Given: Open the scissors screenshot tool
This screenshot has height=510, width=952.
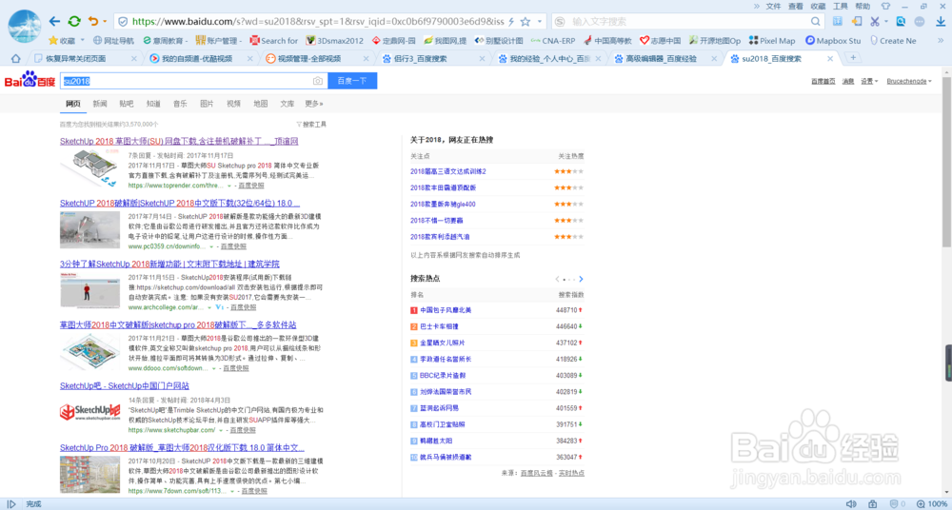Looking at the screenshot, I should [x=875, y=21].
